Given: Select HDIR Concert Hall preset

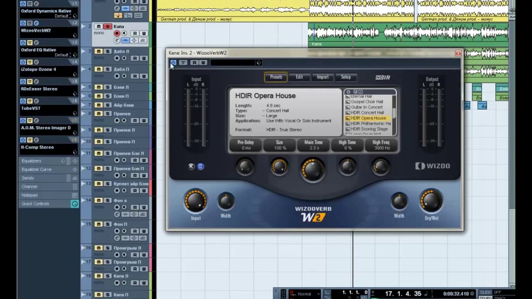Looking at the screenshot, I should [x=368, y=113].
